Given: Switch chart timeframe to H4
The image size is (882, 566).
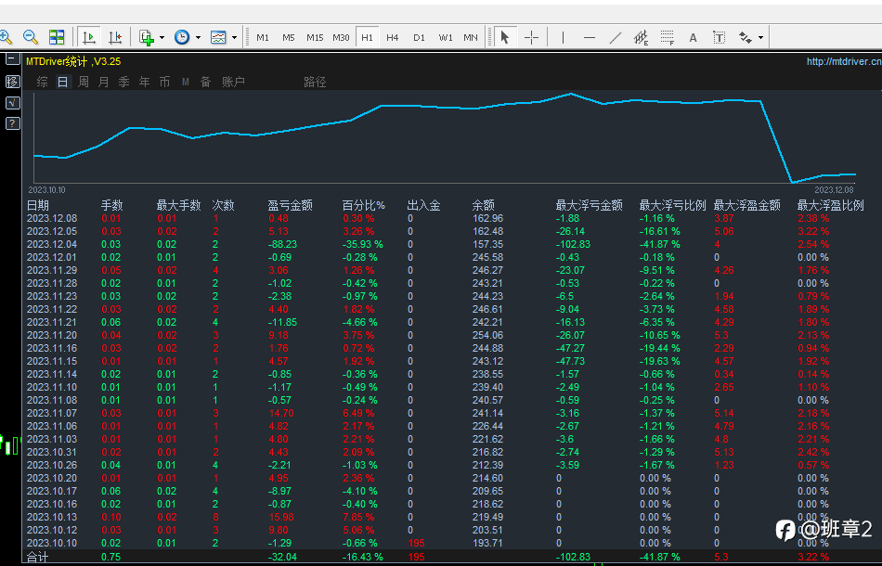Looking at the screenshot, I should [393, 37].
